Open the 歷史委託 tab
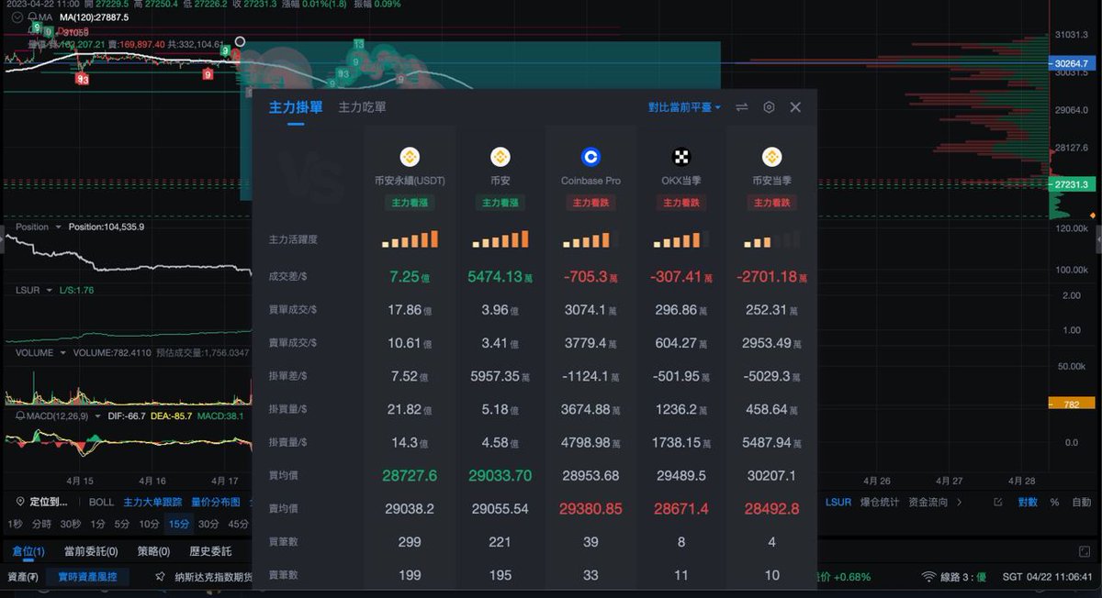The image size is (1102, 598). pyautogui.click(x=210, y=551)
